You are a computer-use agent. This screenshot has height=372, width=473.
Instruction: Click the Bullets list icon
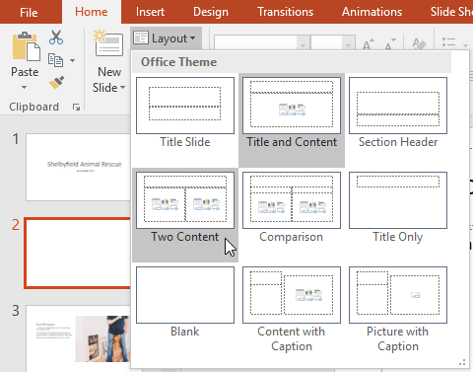[448, 42]
